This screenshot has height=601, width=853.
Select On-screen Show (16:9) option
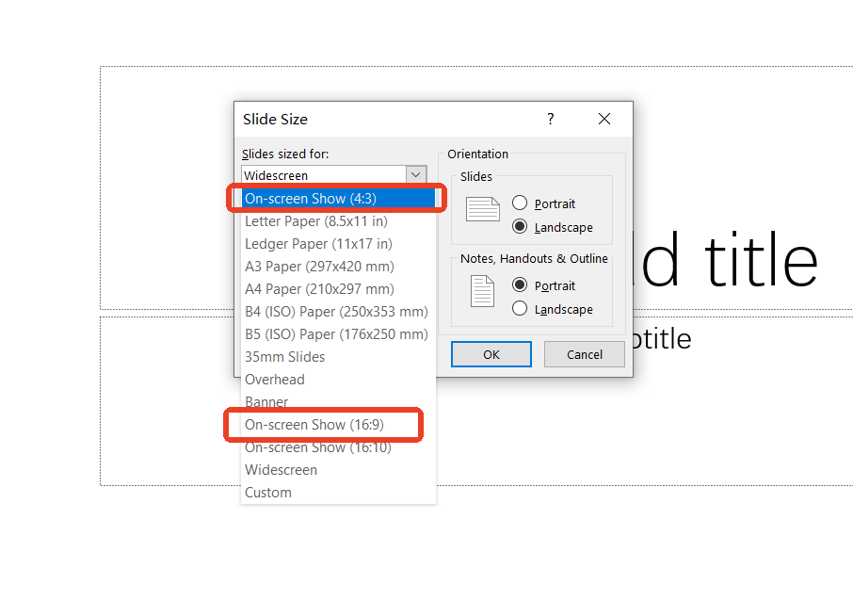(x=314, y=425)
